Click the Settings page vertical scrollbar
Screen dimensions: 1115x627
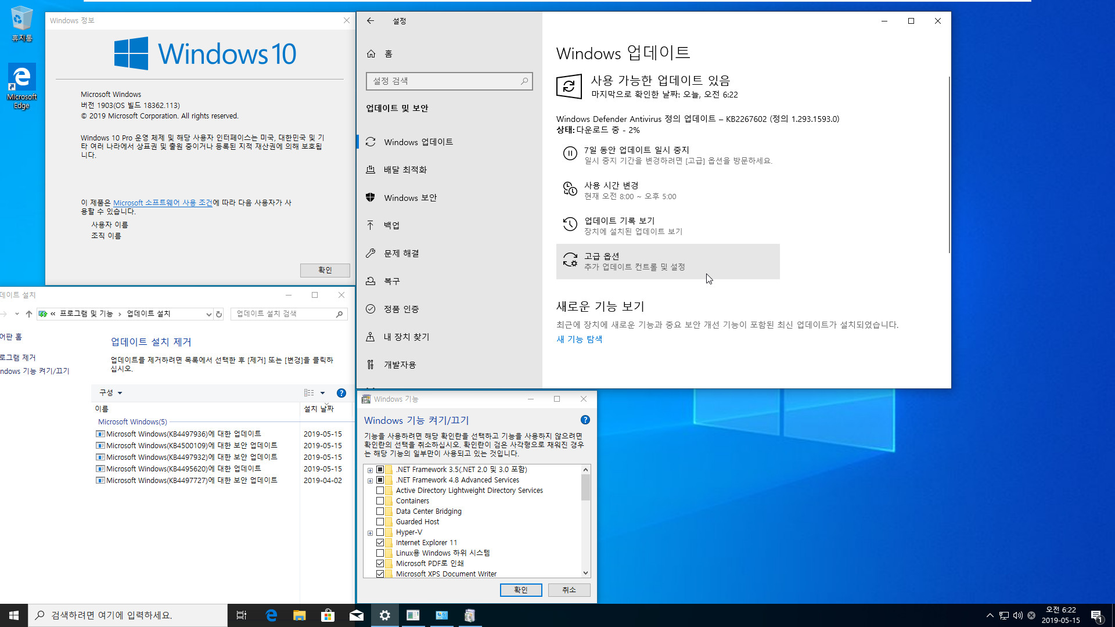click(949, 165)
